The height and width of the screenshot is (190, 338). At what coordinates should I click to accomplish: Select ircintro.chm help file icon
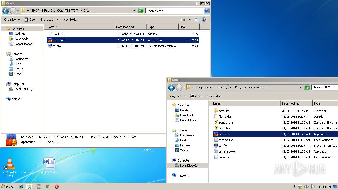coord(216,122)
